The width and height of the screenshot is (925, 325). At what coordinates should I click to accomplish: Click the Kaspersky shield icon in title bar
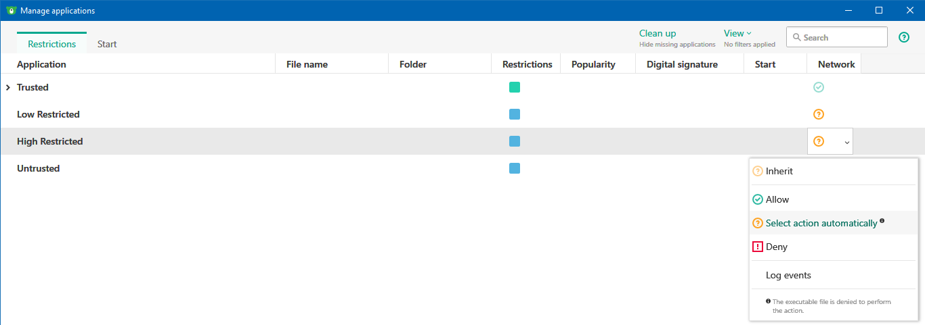point(11,11)
